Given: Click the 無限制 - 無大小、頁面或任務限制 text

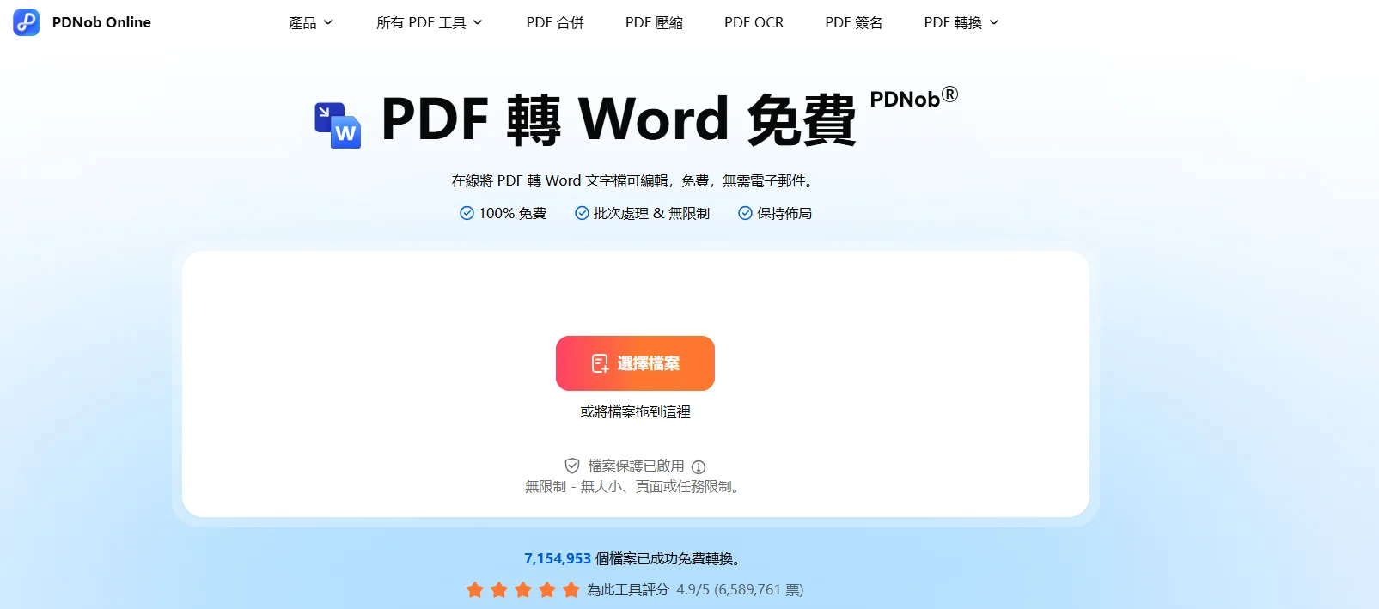Looking at the screenshot, I should tap(635, 487).
